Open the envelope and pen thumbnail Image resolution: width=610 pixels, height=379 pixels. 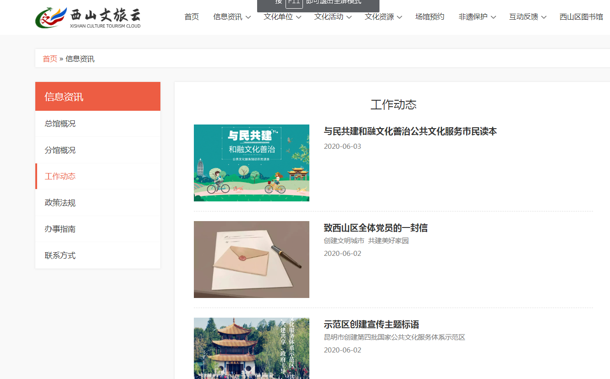click(252, 260)
